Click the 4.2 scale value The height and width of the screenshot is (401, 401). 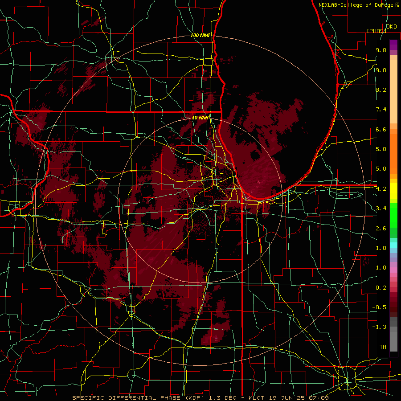click(381, 189)
